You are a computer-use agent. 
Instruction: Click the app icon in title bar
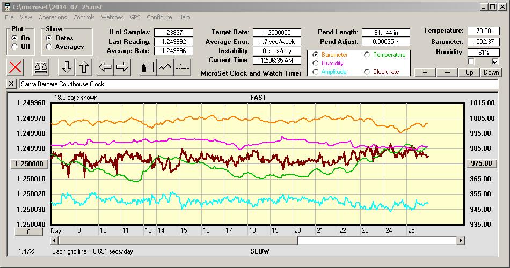tap(8, 7)
